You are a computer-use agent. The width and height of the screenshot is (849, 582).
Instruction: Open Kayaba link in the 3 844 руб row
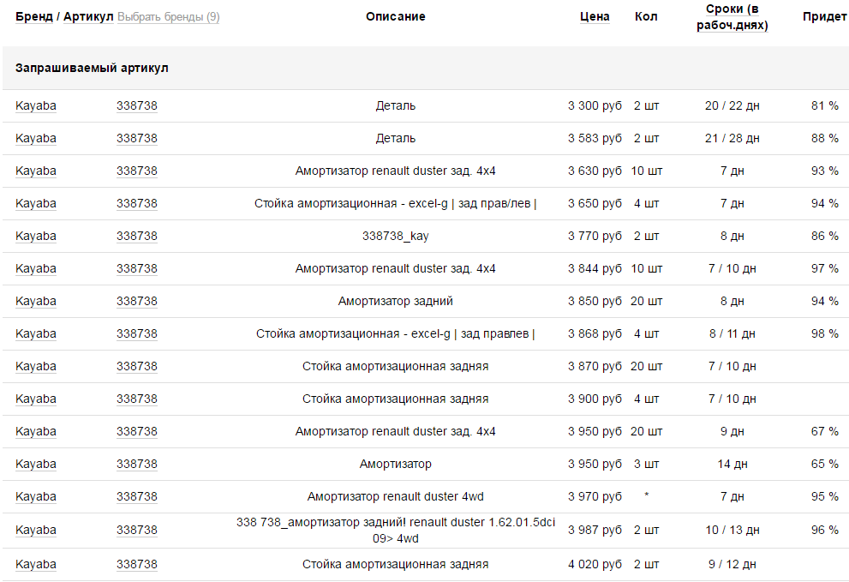click(36, 268)
